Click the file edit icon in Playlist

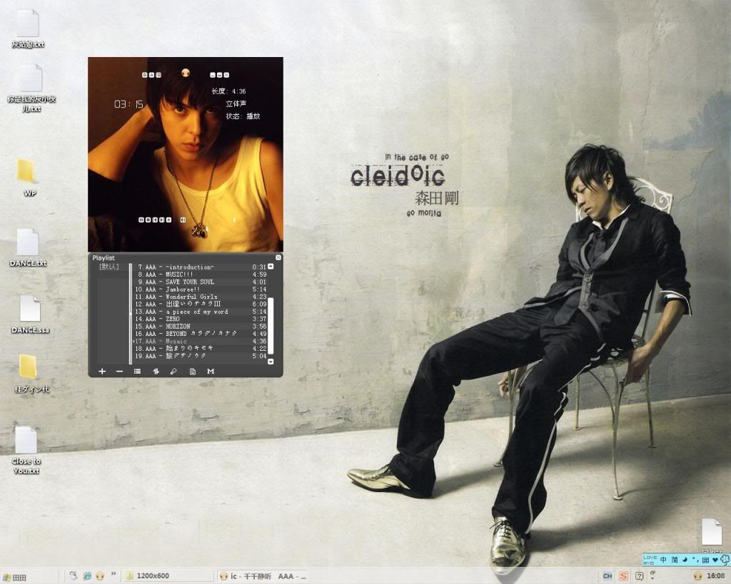pyautogui.click(x=192, y=372)
